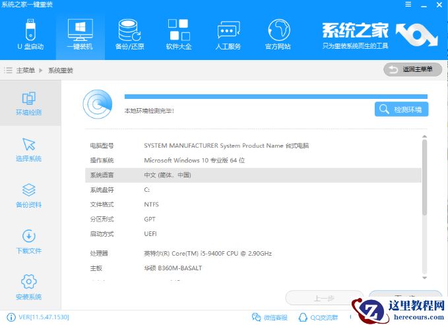Click the scrollbar down arrow

[424, 278]
